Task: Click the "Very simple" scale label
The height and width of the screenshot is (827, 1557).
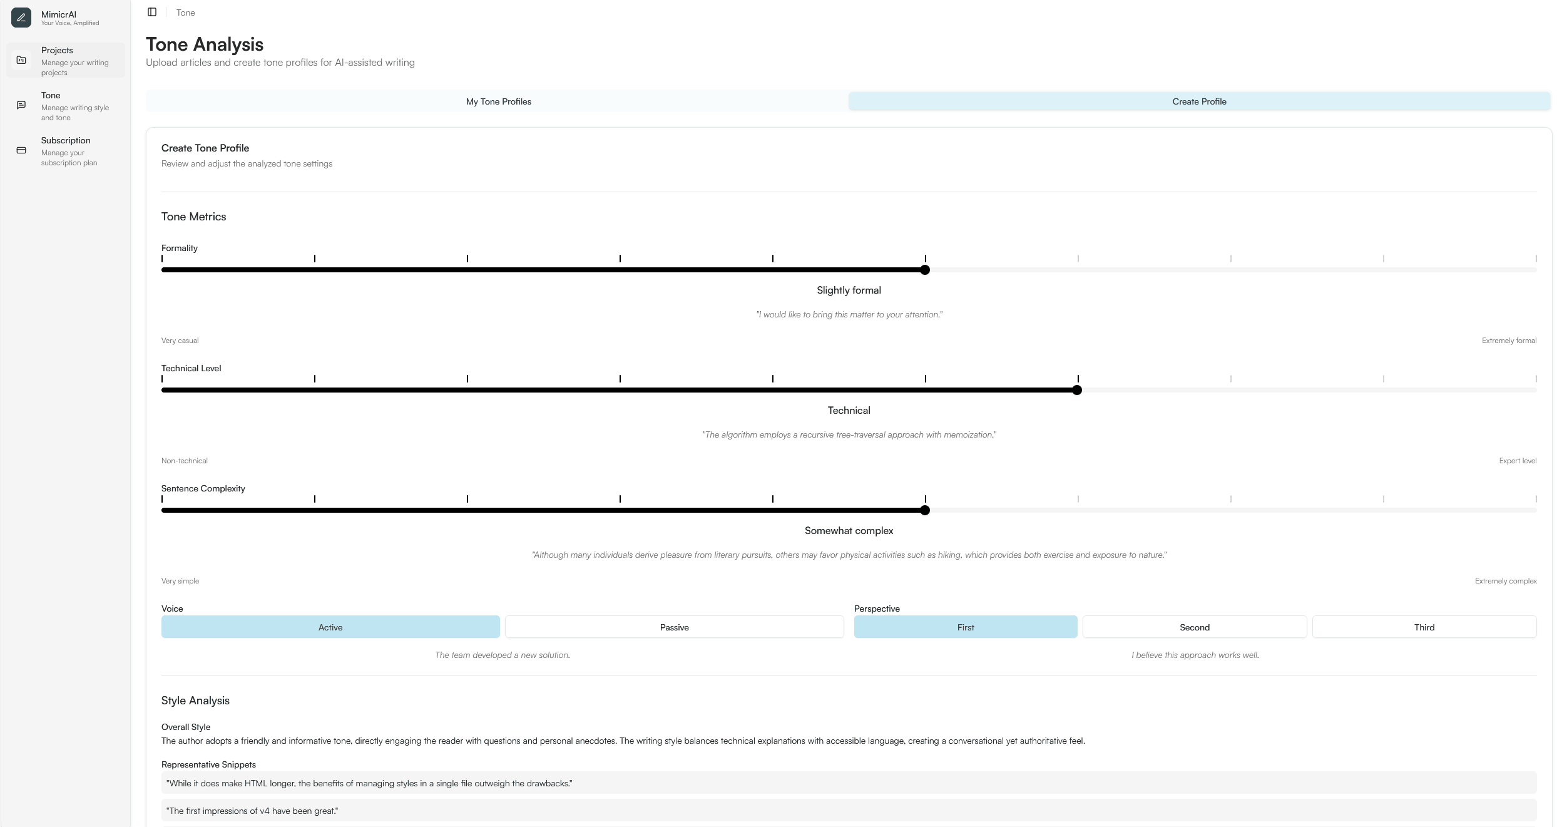Action: [180, 581]
